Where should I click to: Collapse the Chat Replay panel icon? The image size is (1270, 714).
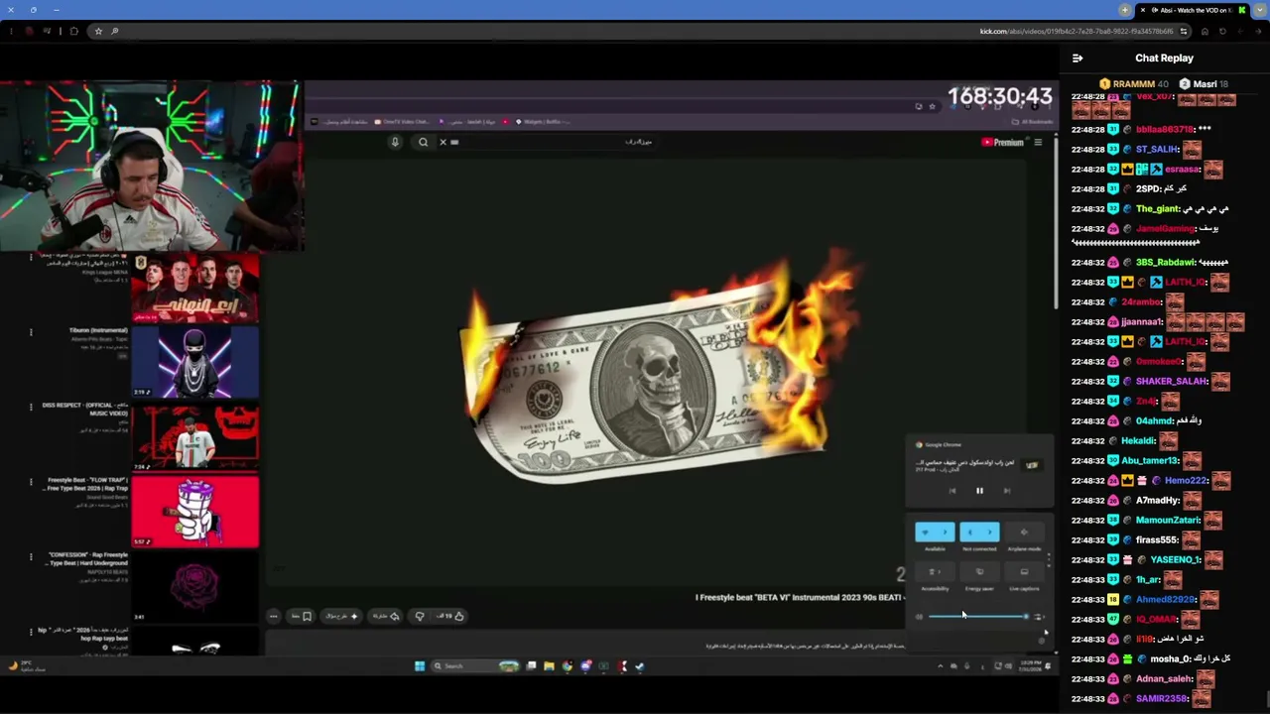(1078, 59)
